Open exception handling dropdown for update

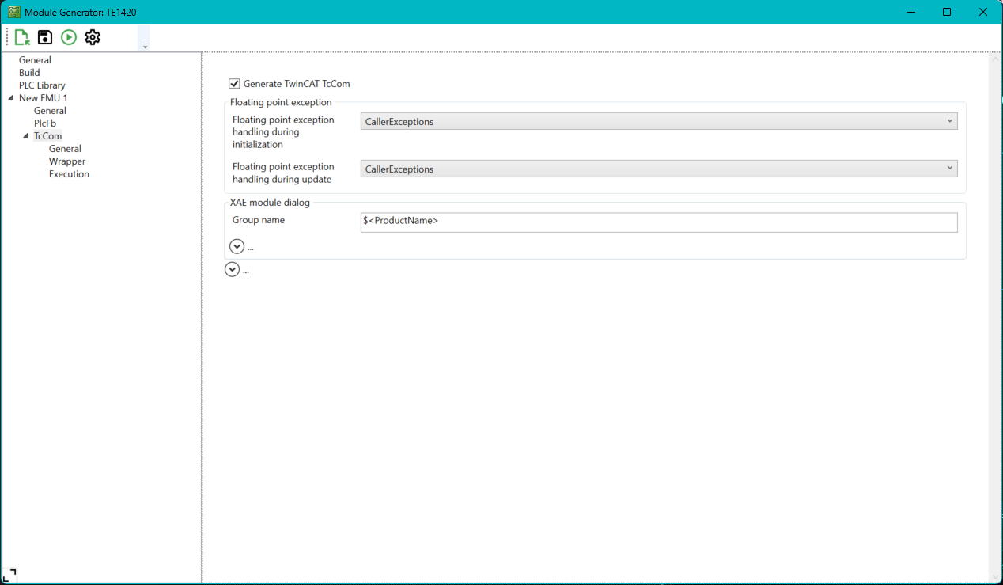point(949,168)
